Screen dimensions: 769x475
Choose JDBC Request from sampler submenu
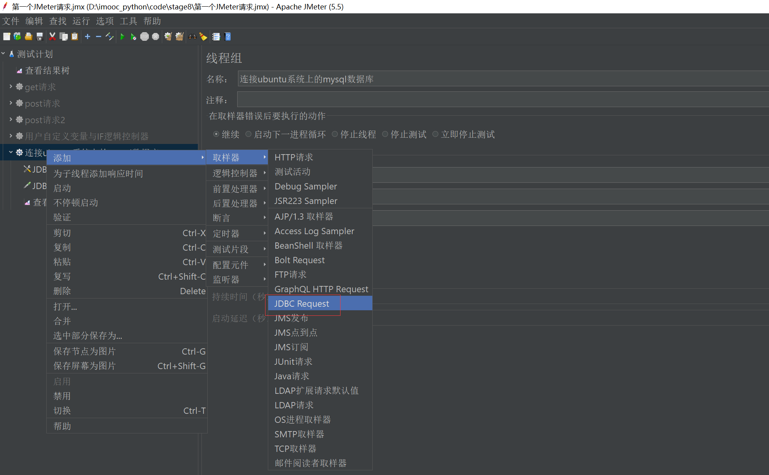pyautogui.click(x=302, y=304)
